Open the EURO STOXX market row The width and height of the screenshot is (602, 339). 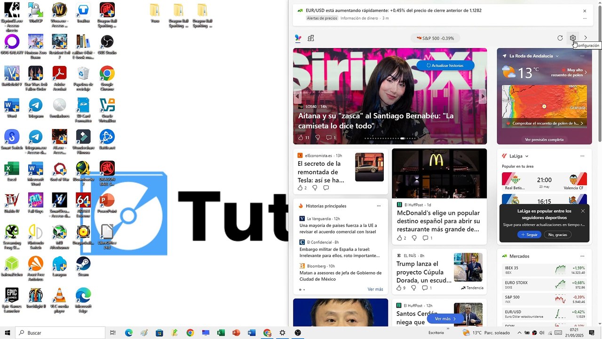point(545,284)
